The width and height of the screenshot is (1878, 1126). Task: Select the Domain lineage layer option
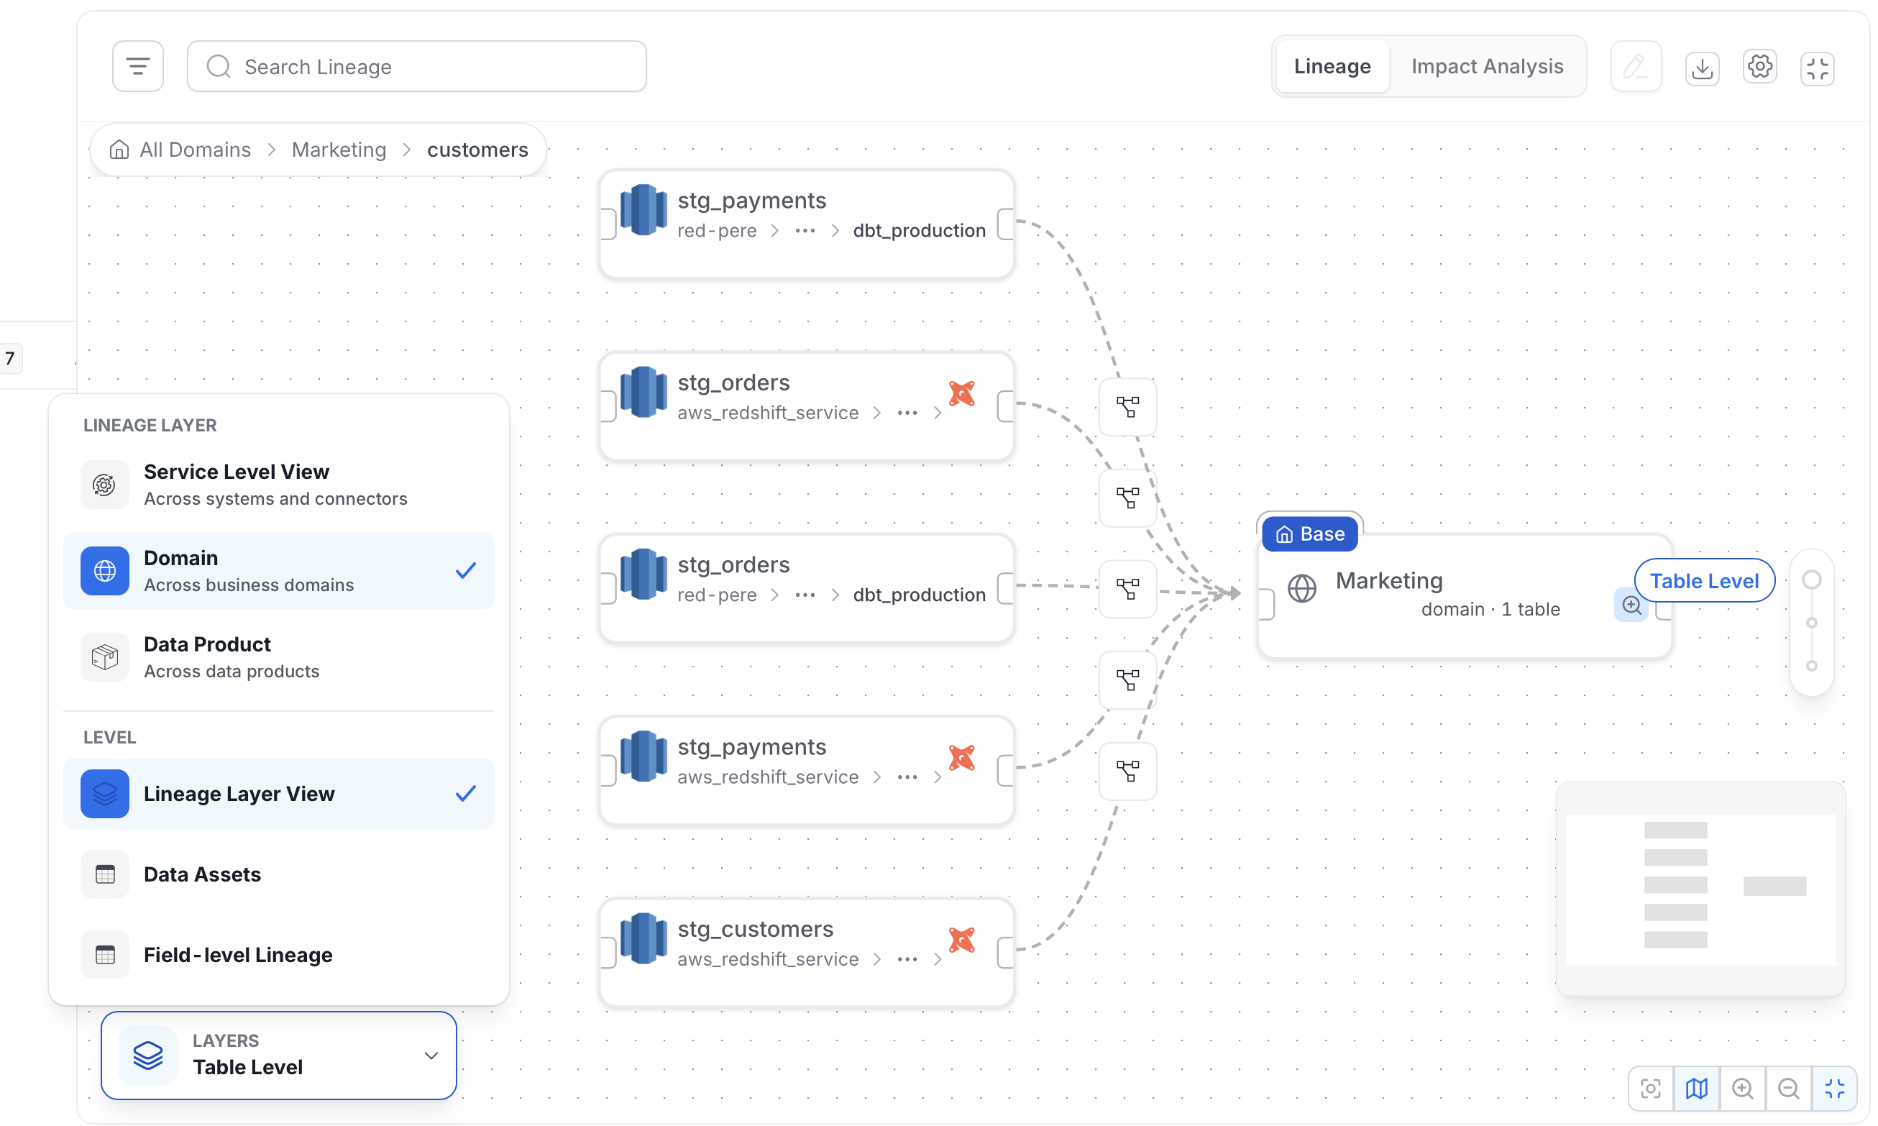[x=278, y=571]
